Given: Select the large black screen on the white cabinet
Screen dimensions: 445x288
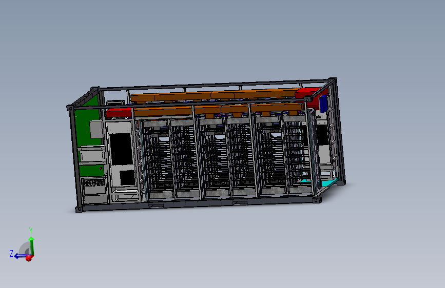Looking at the screenshot, I should pos(121,149).
